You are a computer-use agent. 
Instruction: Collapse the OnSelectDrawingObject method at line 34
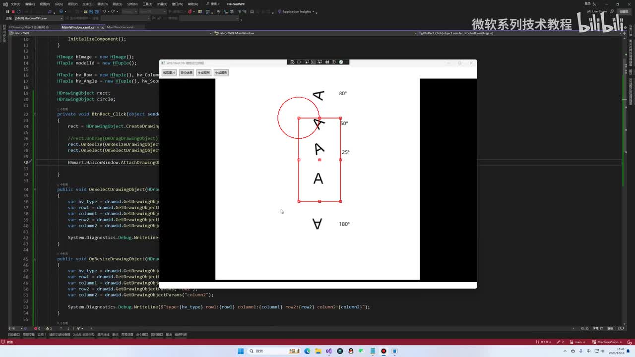pos(35,189)
